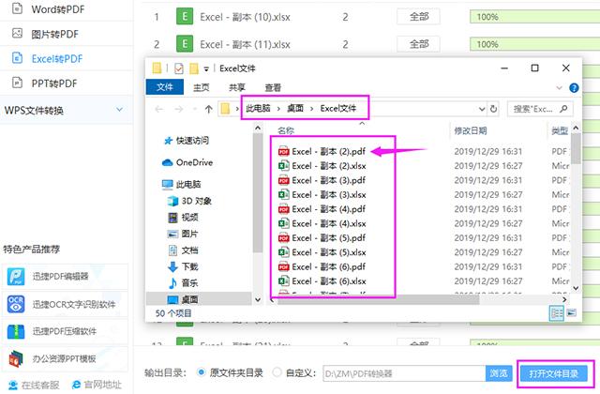Open the 查看 ribbon tab
Viewport: 600px width, 394px height.
(273, 87)
